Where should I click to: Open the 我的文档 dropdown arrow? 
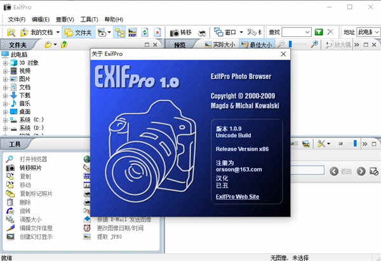pyautogui.click(x=58, y=32)
